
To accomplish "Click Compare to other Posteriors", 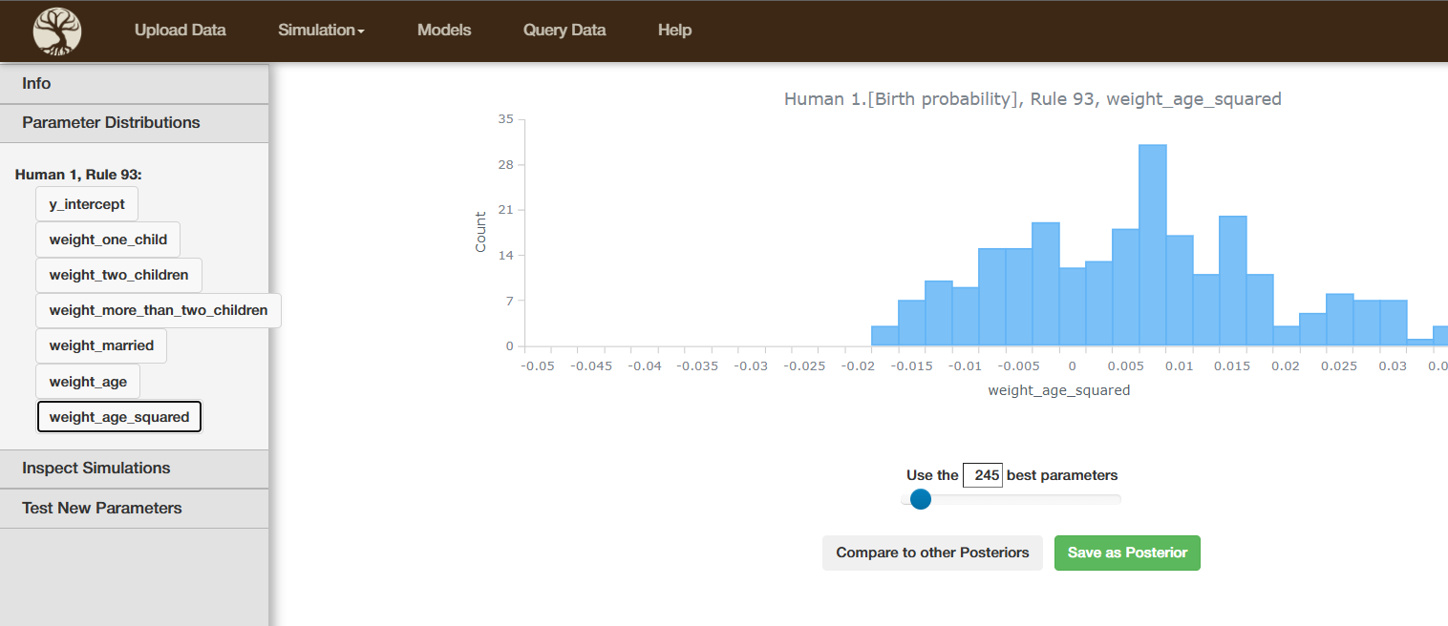I will 932,553.
